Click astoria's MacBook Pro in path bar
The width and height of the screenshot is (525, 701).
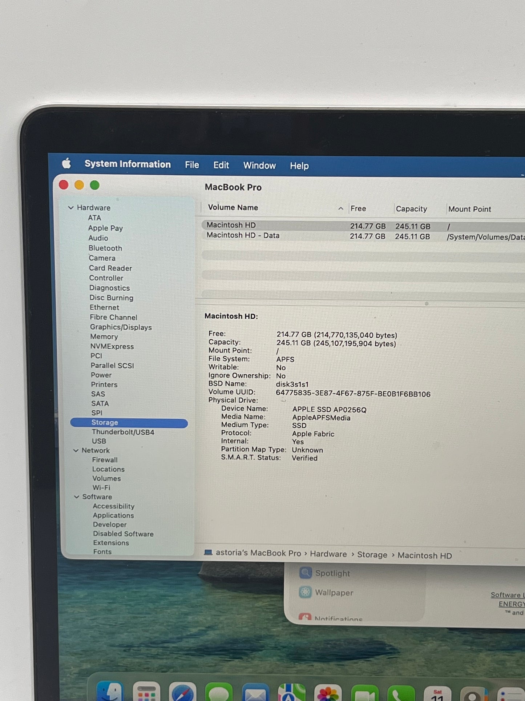[x=258, y=553]
